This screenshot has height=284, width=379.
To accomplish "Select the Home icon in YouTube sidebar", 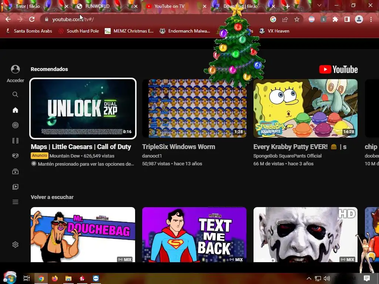I will [x=15, y=110].
